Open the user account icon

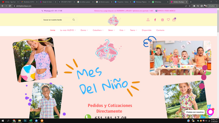[148, 20]
